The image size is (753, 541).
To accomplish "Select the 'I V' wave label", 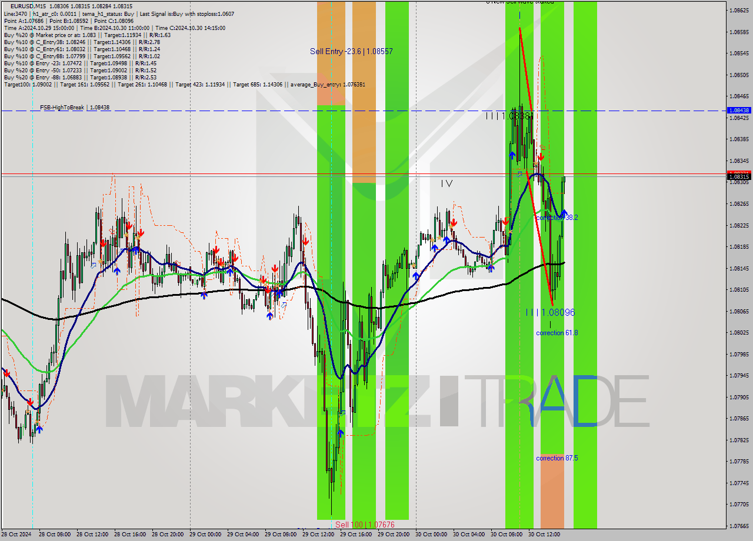I will pyautogui.click(x=447, y=183).
